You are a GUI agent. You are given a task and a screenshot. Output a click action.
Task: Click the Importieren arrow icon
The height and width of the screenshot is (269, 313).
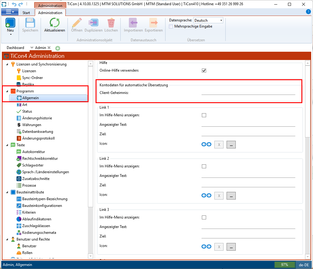[133, 23]
